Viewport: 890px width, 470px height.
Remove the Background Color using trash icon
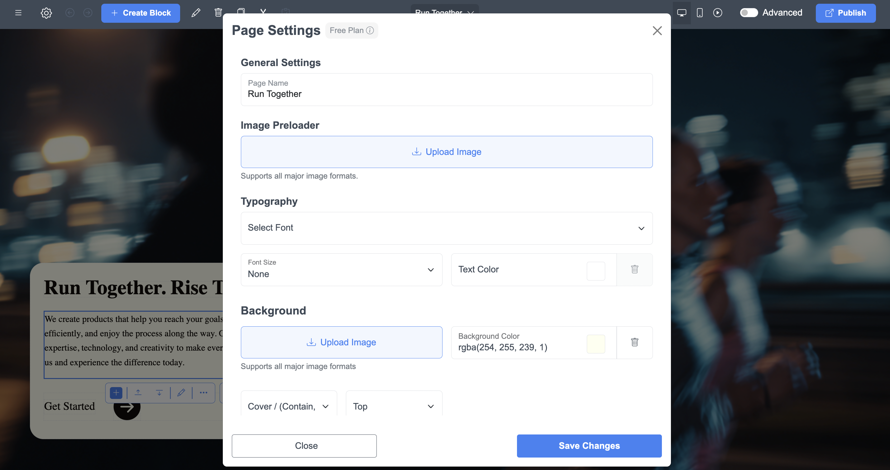pos(634,342)
